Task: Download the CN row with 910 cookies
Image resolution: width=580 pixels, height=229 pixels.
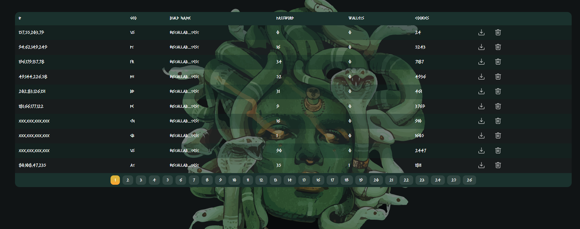Action: coord(481,121)
